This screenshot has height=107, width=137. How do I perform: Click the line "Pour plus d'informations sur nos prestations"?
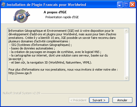63,70
